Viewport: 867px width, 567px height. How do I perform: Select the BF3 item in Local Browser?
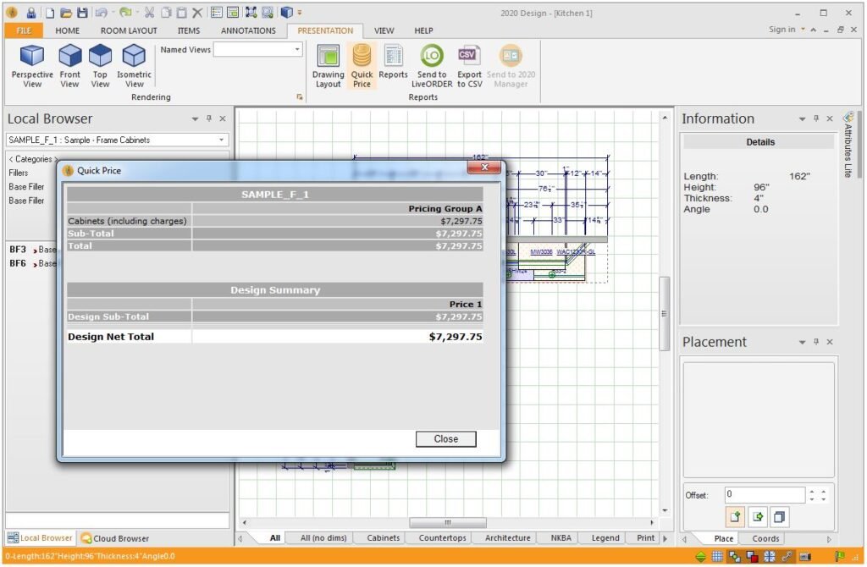pyautogui.click(x=32, y=250)
